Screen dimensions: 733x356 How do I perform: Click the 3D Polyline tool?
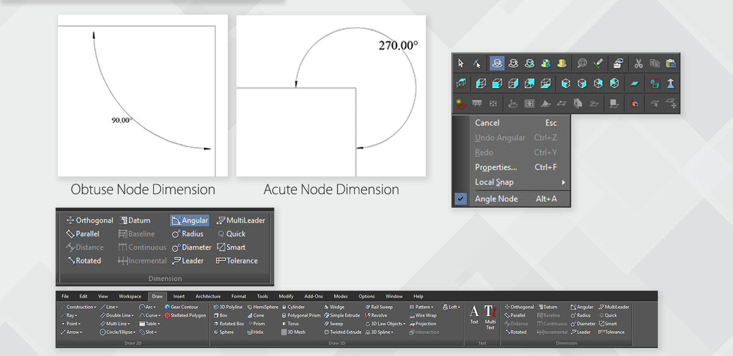228,307
